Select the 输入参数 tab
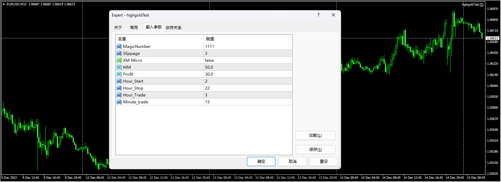Screen dimensions: 501x182 coord(154,27)
